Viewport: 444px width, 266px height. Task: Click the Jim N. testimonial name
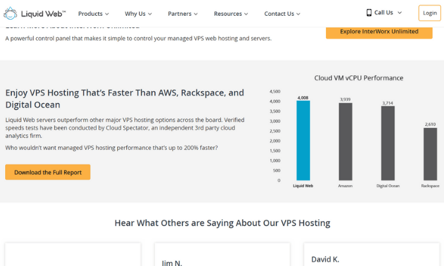[172, 263]
